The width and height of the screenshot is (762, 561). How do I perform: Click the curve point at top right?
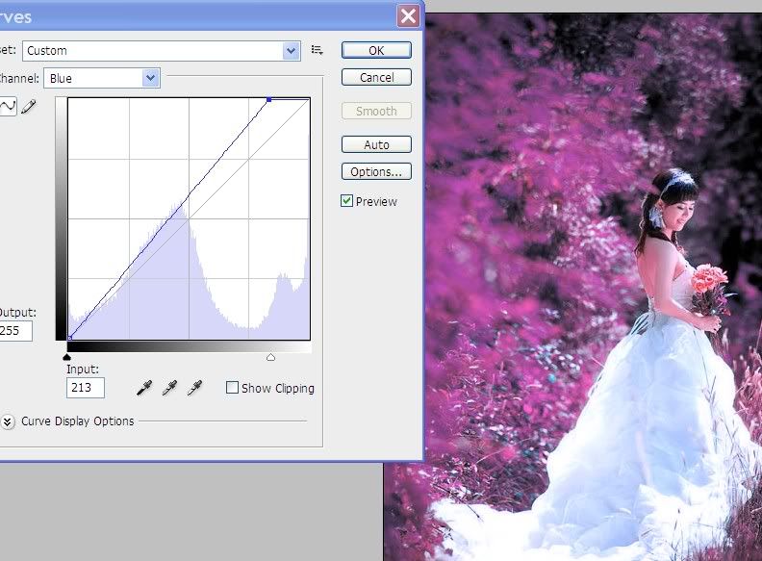coord(269,99)
